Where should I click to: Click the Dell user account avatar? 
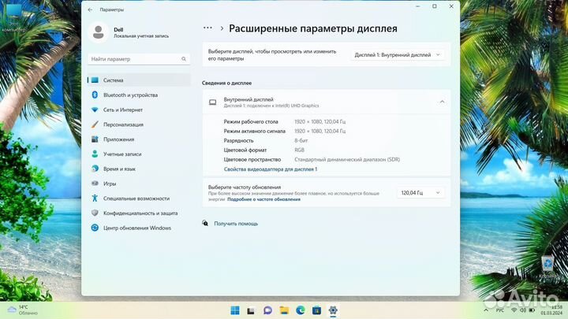point(98,32)
